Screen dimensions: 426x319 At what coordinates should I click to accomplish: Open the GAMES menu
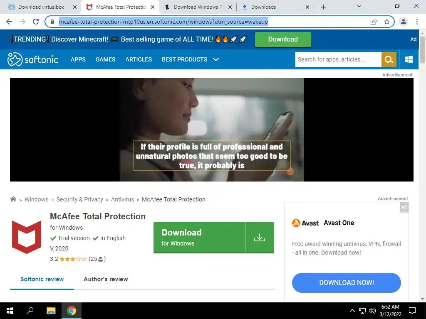105,59
